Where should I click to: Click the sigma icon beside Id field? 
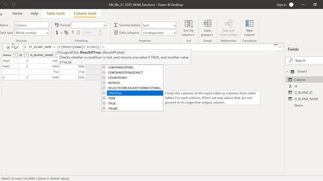click(290, 86)
